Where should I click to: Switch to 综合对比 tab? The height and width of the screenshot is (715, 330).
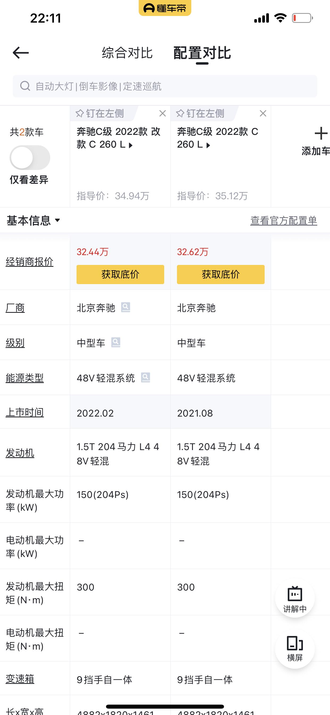click(127, 53)
